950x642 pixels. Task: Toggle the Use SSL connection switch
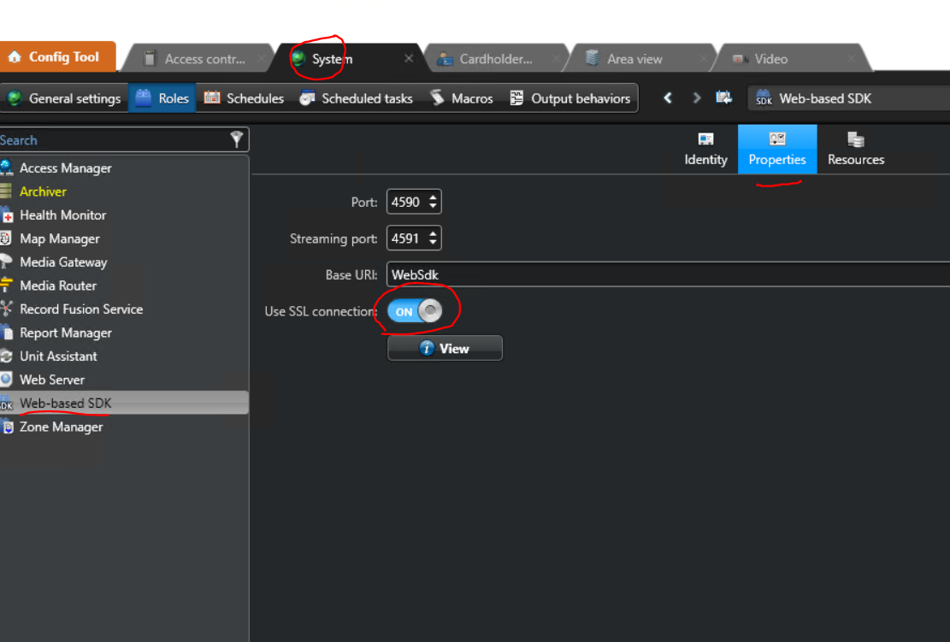[x=415, y=311]
